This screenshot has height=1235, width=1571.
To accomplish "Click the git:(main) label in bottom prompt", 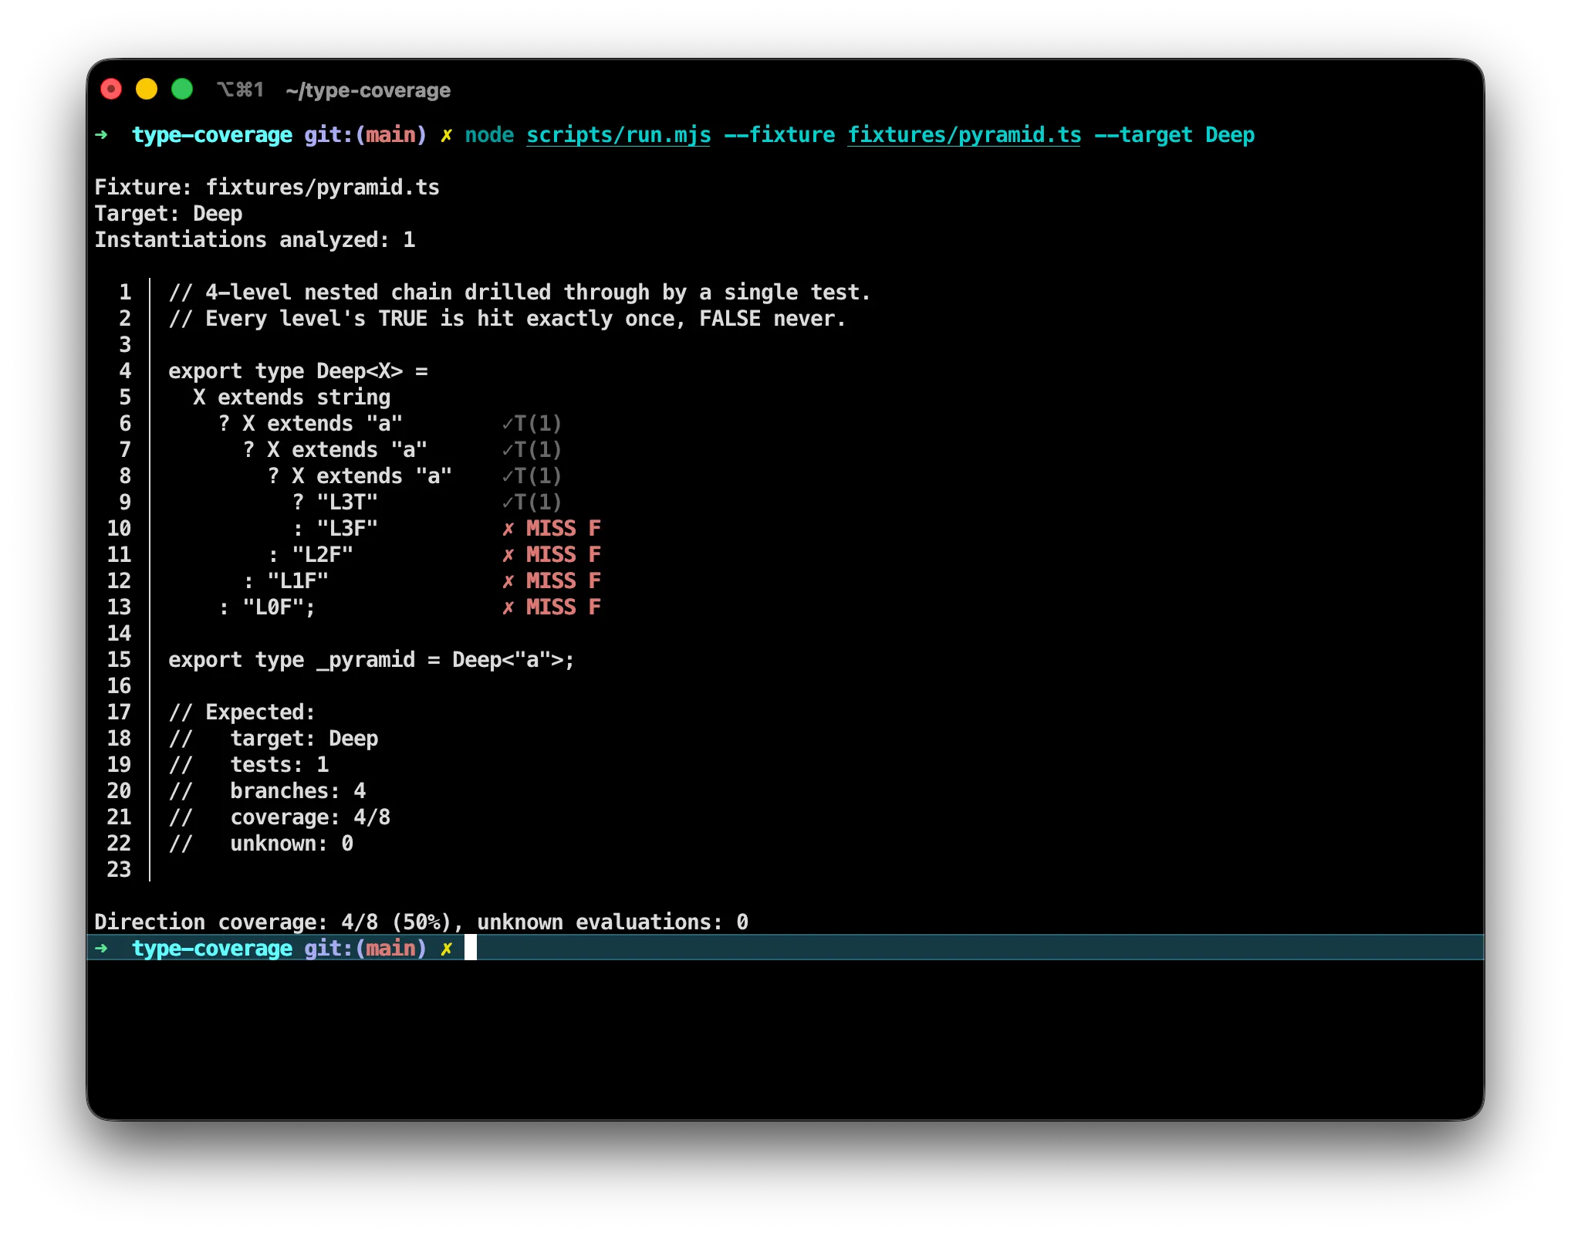I will point(365,948).
